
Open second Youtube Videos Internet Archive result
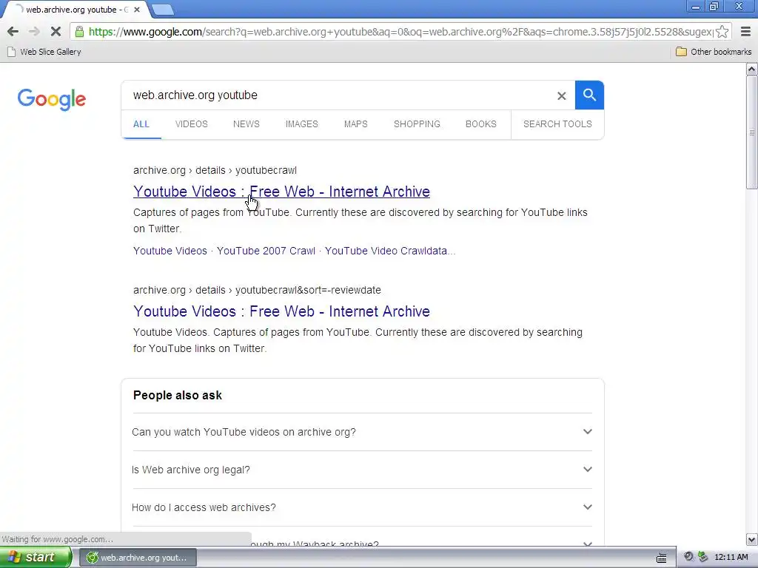(x=281, y=311)
